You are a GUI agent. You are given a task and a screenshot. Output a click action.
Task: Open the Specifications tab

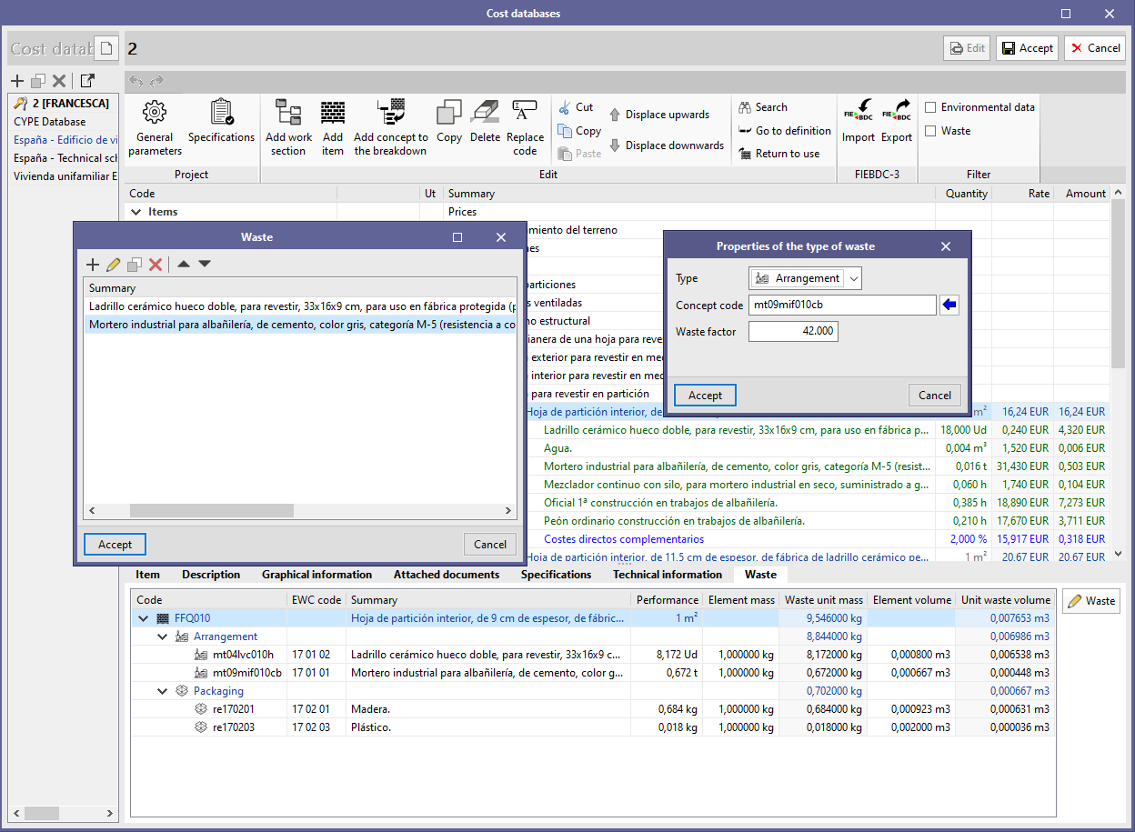[x=556, y=575]
